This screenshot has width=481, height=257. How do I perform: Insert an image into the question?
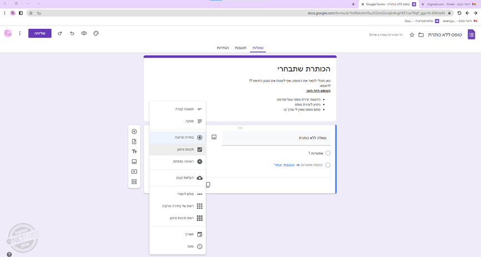tap(214, 137)
